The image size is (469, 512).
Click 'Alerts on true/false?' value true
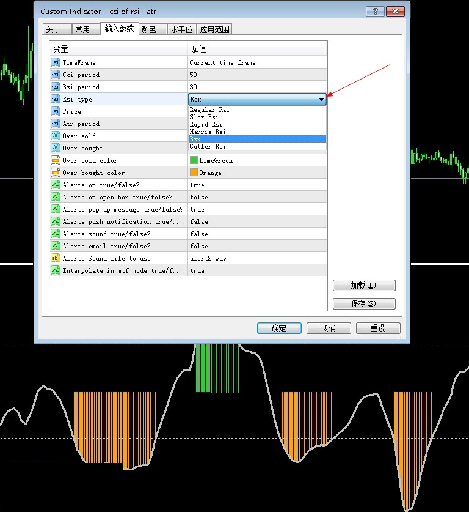tap(257, 185)
